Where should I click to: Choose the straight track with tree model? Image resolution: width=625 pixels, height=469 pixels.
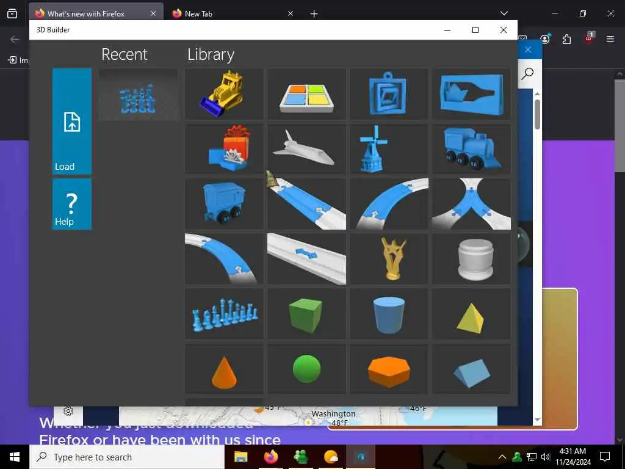306,204
